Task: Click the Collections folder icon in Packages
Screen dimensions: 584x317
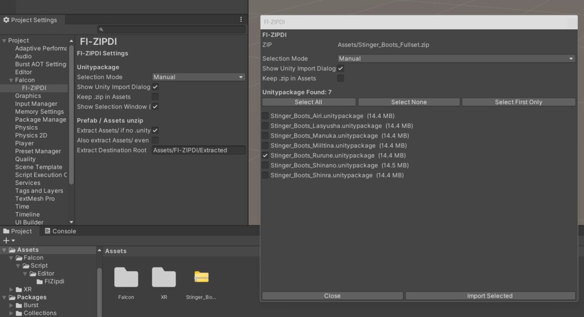Action: point(19,313)
